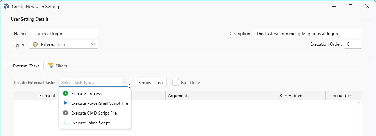Click the External Tasks clipboard type icon
The height and width of the screenshot is (136, 376).
pyautogui.click(x=36, y=44)
